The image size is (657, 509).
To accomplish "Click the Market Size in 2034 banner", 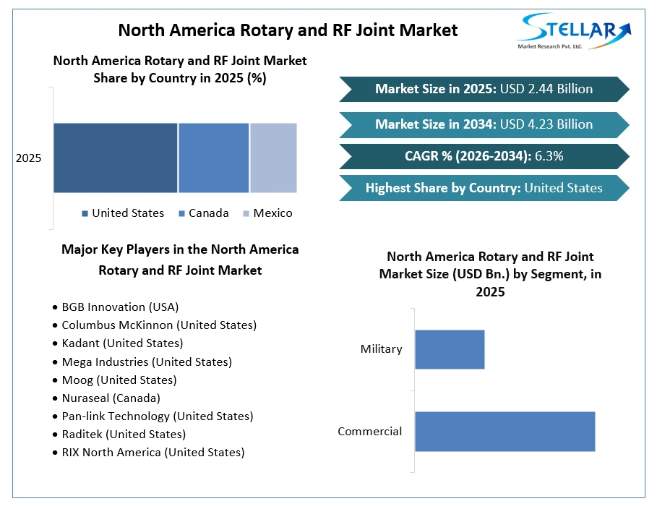I will point(484,124).
